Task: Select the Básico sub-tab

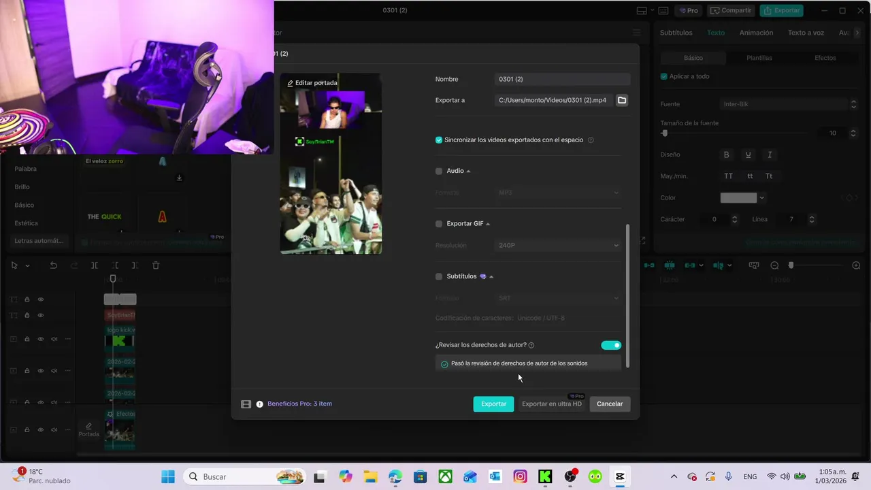Action: 693,58
